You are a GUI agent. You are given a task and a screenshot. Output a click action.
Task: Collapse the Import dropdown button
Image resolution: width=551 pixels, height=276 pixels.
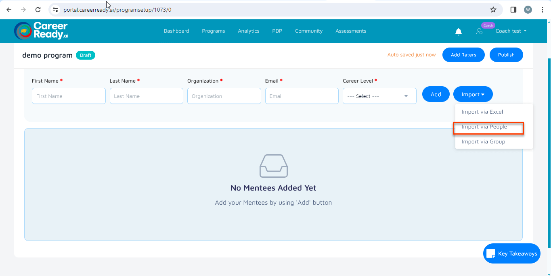pyautogui.click(x=473, y=94)
